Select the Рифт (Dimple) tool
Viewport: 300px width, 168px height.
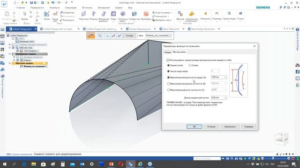pos(113,16)
